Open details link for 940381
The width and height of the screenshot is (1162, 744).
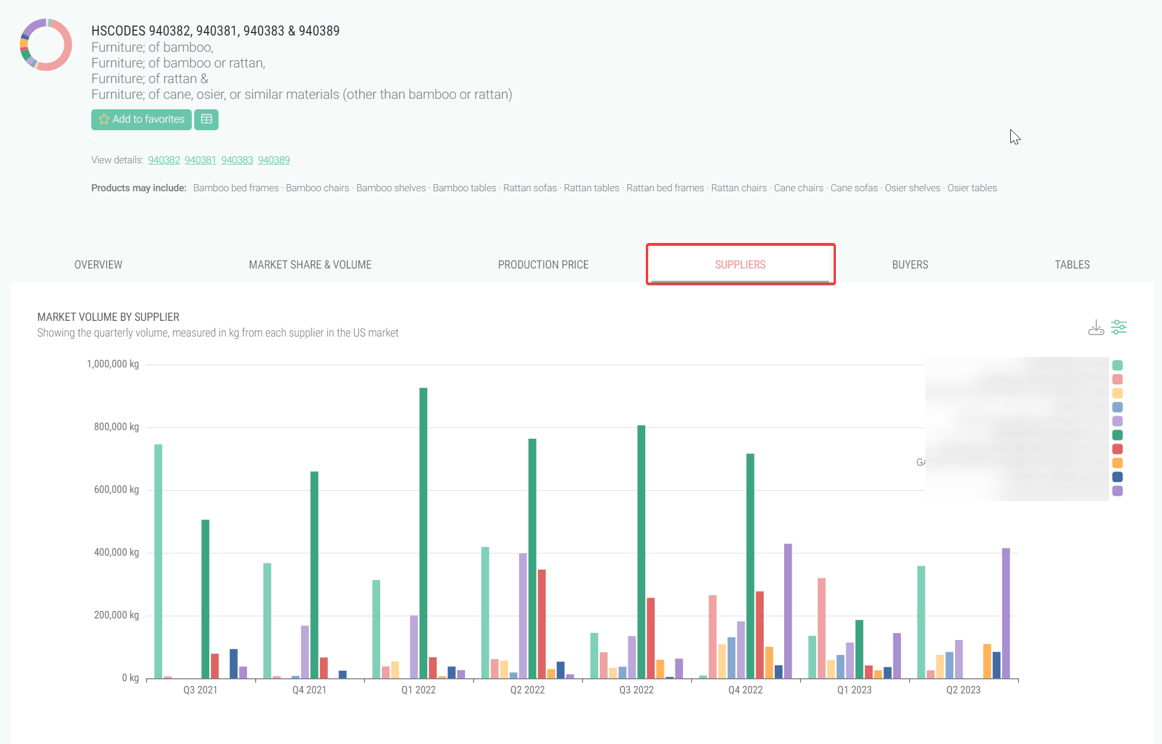pos(201,160)
